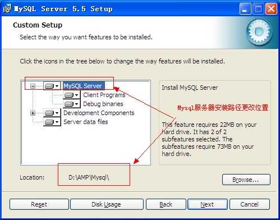
Task: Expand the Development Components tree node
Action: click(x=33, y=113)
